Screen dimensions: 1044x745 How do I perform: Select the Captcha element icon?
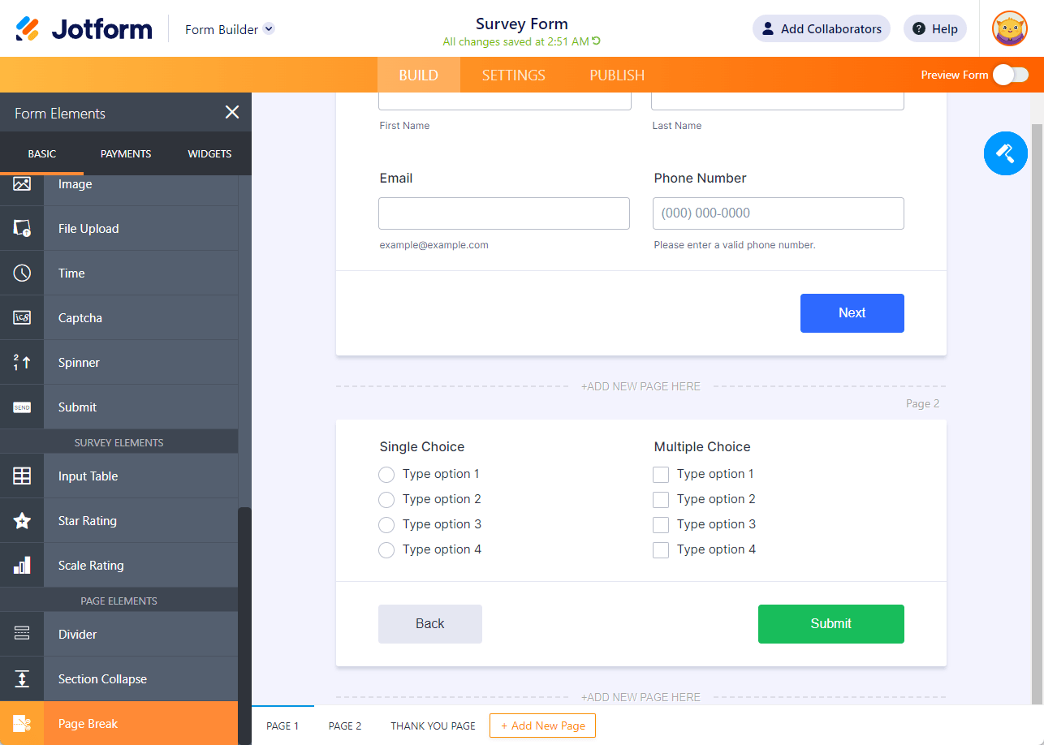[x=22, y=318]
